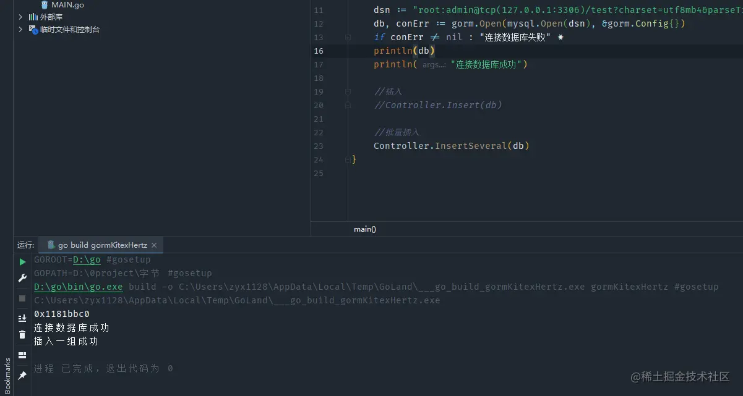Screen dimensions: 743x396
Task: Click console line 连接数据库成功
Action: (x=72, y=327)
